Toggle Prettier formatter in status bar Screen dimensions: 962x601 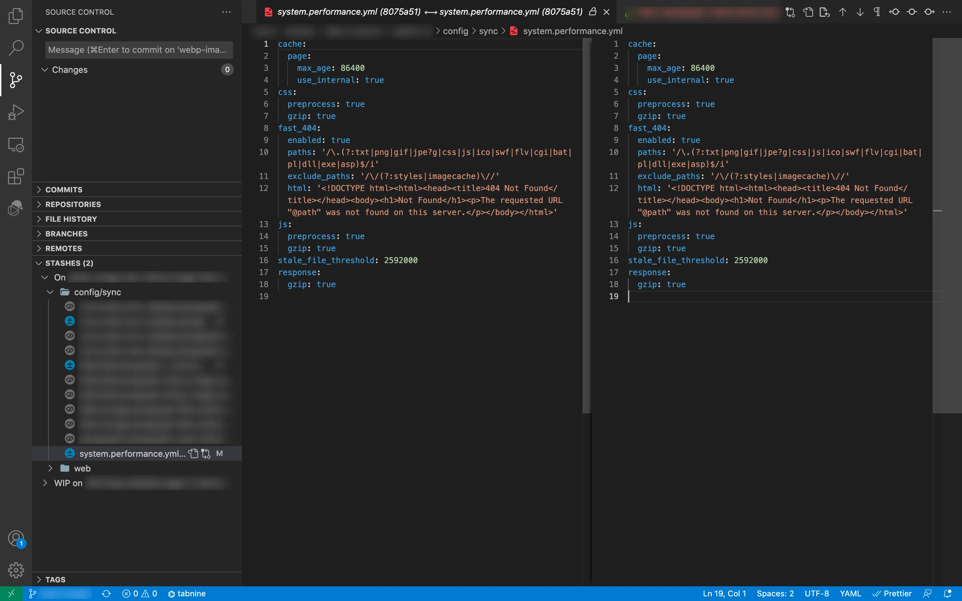(x=892, y=593)
